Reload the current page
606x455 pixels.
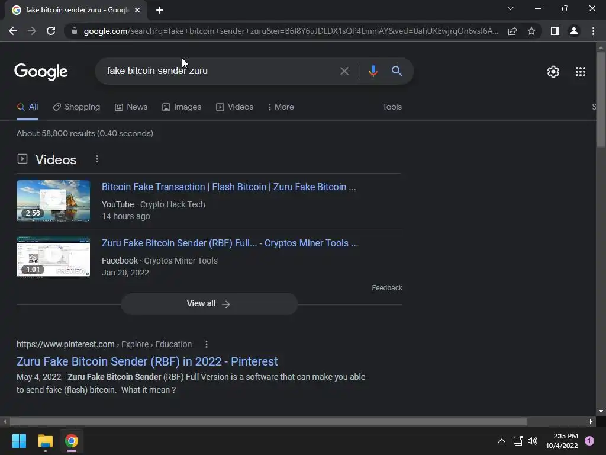click(51, 31)
